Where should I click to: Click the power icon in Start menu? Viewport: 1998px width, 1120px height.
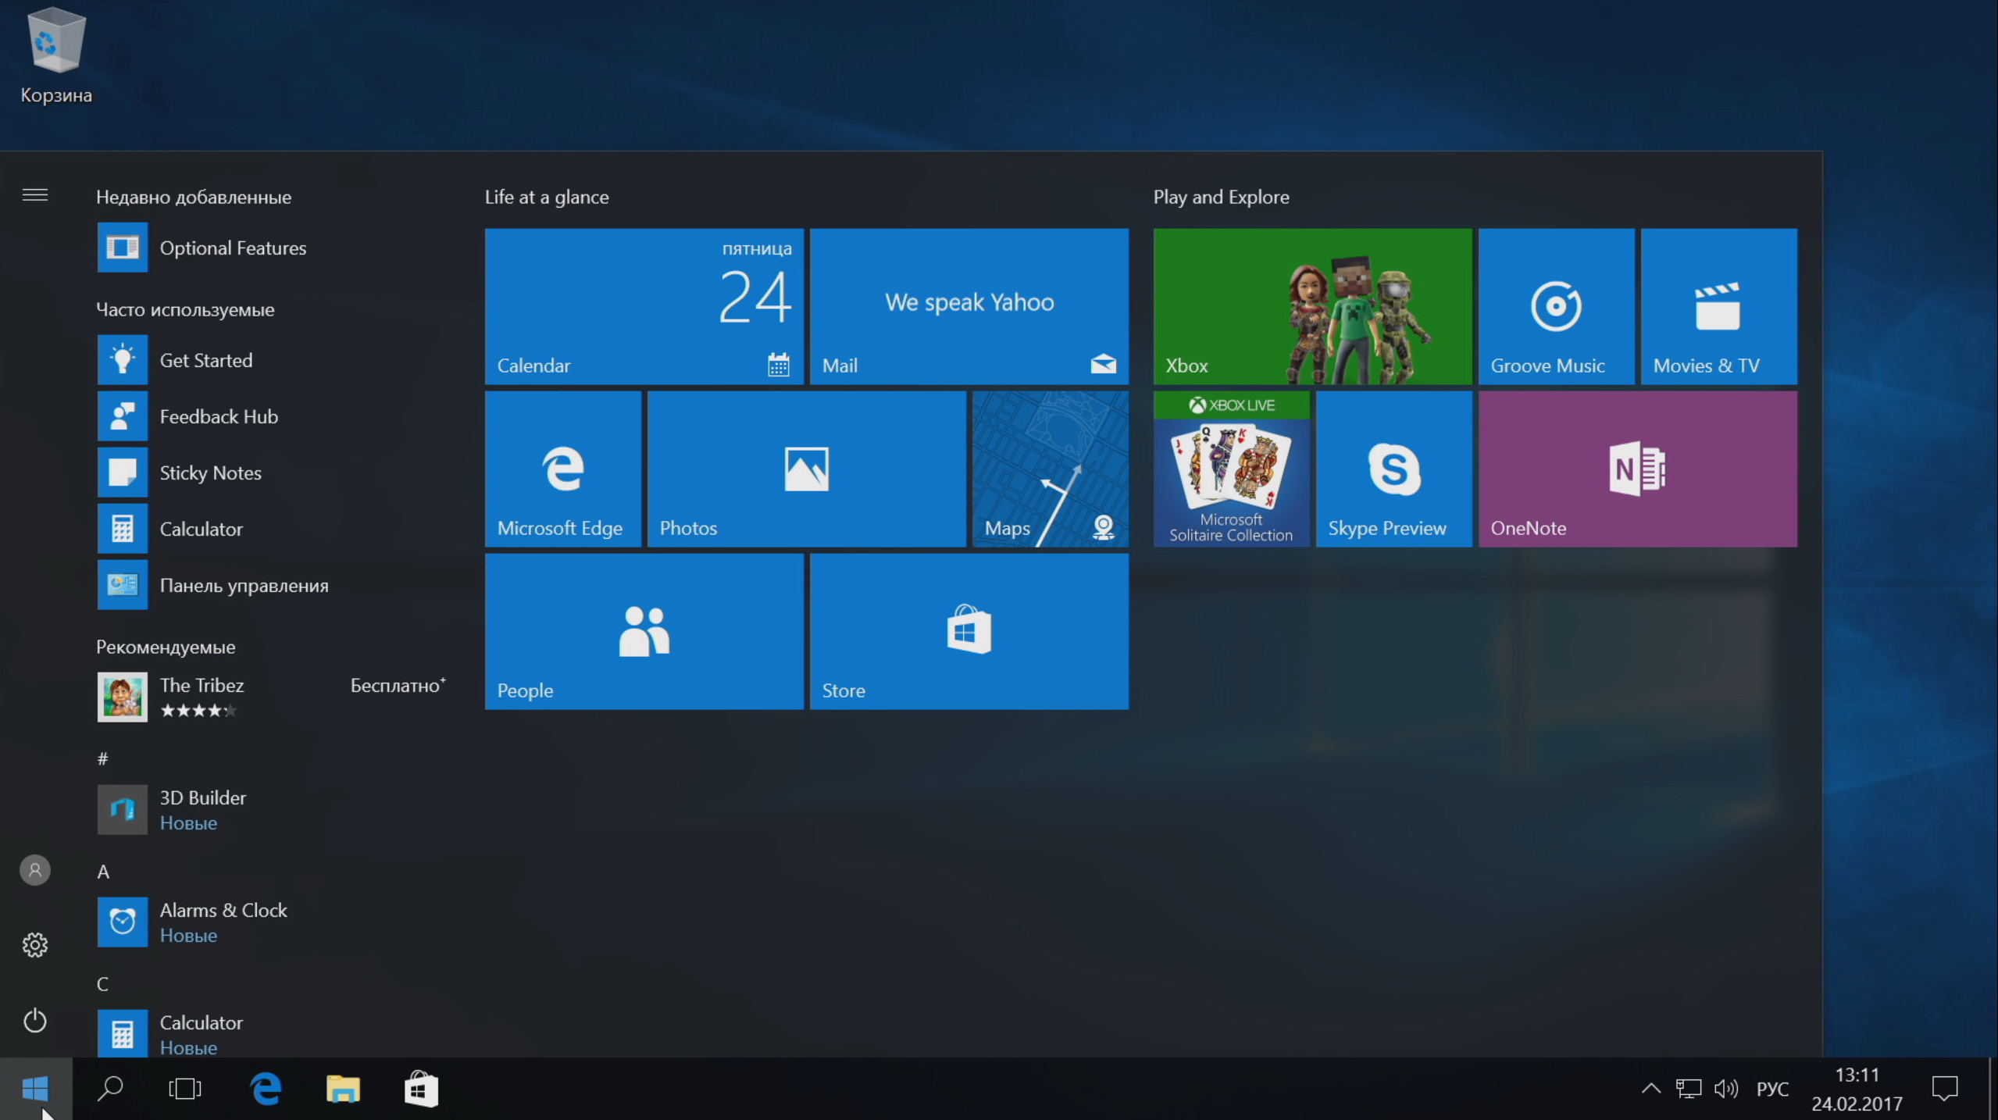point(35,1020)
